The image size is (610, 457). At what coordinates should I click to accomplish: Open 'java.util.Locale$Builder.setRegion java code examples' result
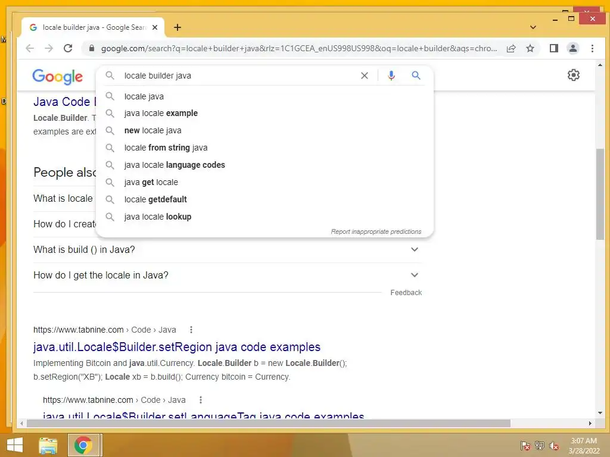[x=177, y=347]
